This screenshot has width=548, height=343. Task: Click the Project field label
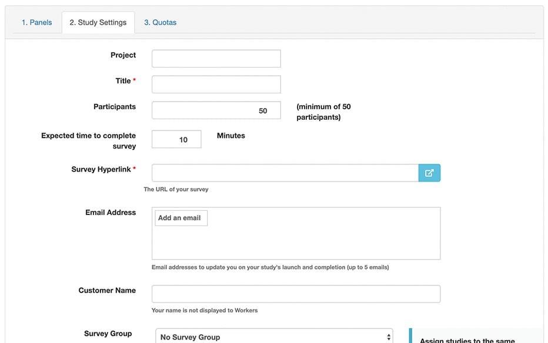tap(123, 55)
